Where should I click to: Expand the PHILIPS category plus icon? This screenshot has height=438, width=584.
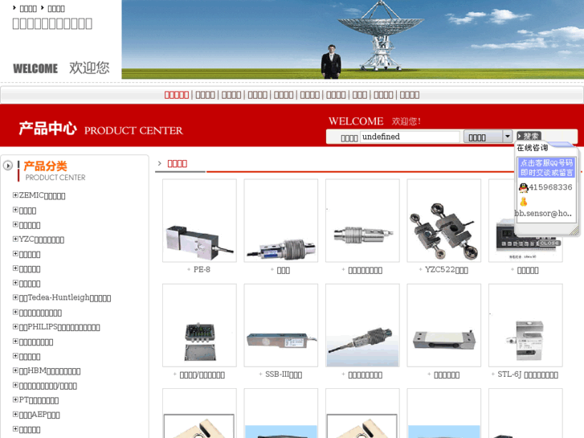(x=15, y=326)
